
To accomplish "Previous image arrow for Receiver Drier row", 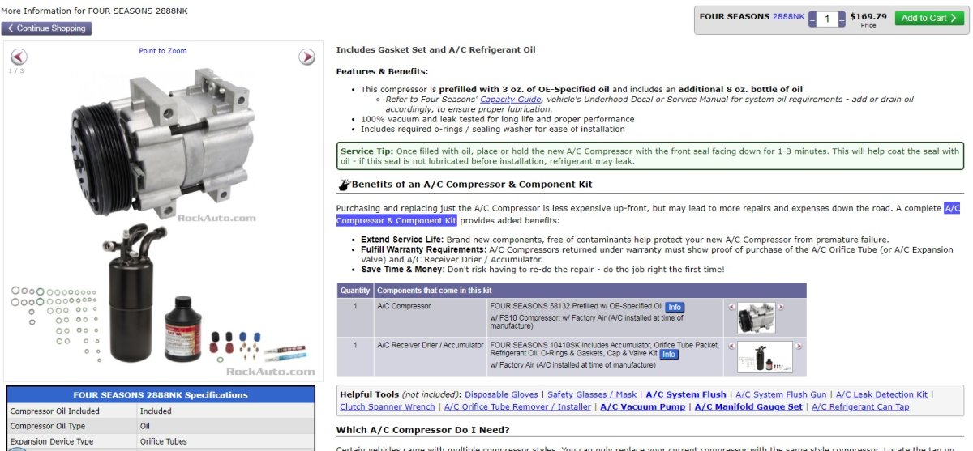I will click(x=731, y=346).
